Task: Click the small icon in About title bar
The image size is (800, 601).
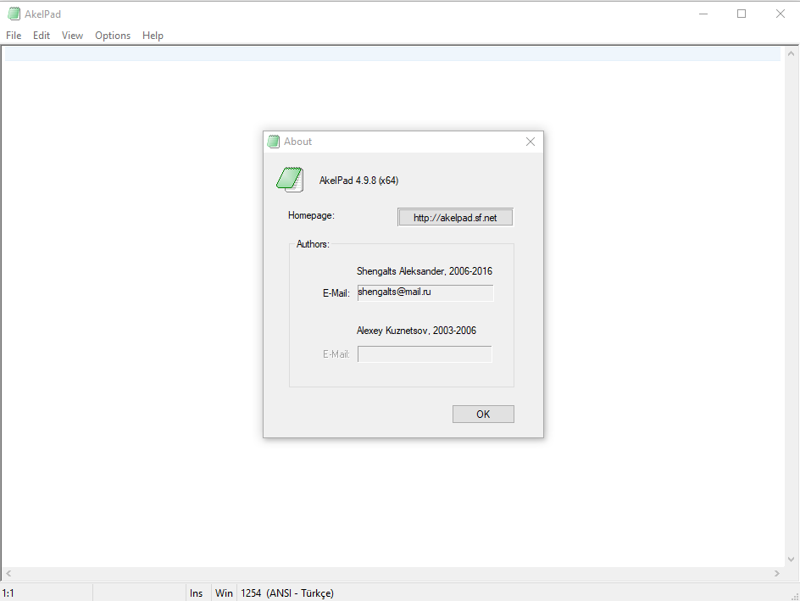Action: pyautogui.click(x=274, y=142)
